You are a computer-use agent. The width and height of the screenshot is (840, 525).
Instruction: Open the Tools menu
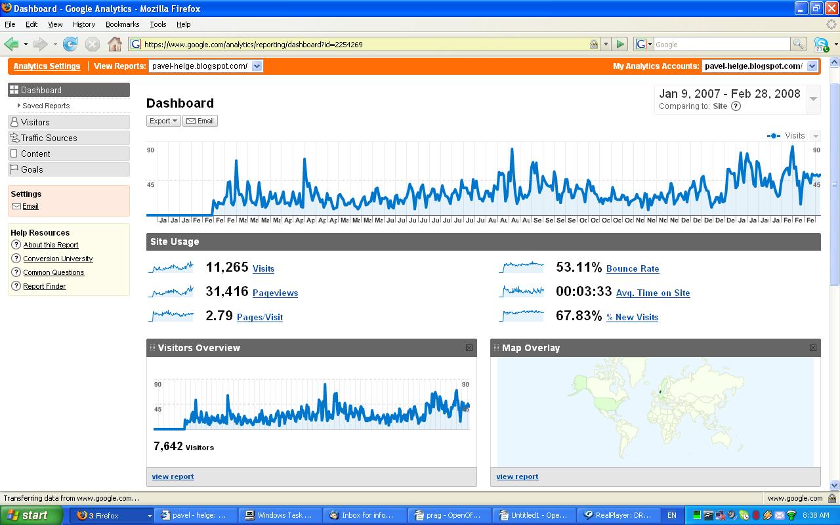[158, 24]
